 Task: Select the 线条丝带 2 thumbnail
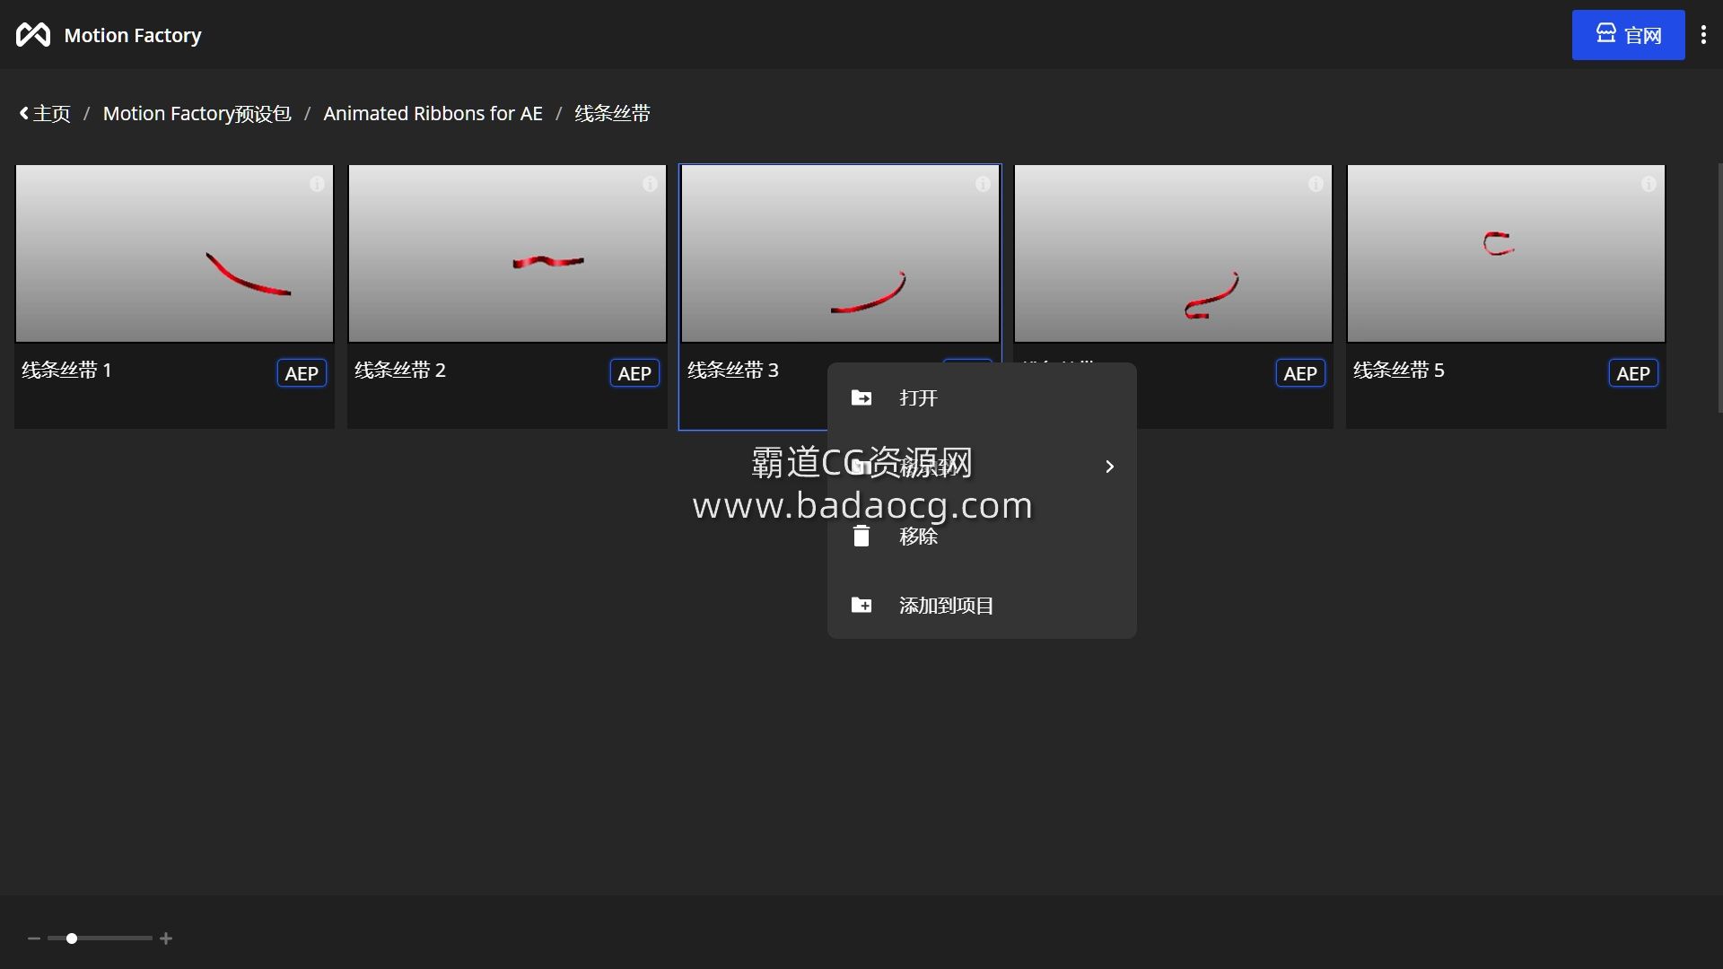click(x=507, y=253)
